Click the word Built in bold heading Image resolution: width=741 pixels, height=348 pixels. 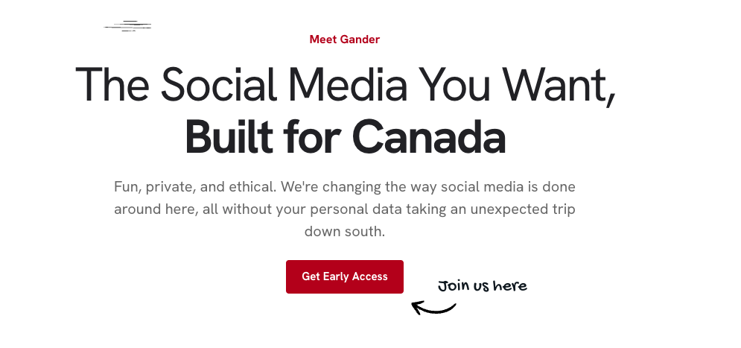coord(229,136)
